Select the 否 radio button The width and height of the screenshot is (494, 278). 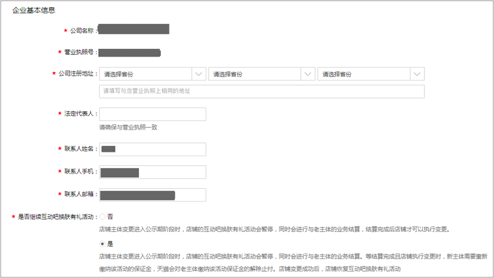click(x=102, y=217)
